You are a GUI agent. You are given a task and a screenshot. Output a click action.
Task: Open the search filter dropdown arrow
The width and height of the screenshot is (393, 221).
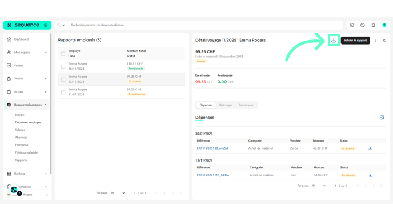point(63,25)
